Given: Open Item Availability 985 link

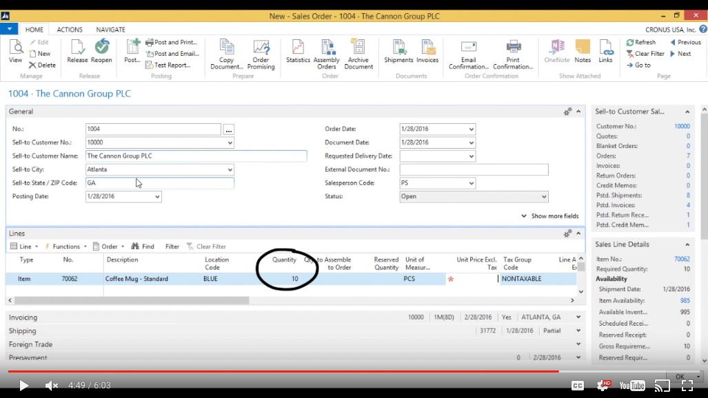Looking at the screenshot, I should [685, 300].
